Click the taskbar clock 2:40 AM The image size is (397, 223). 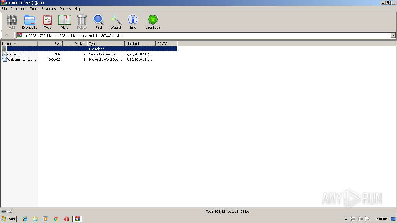point(381,219)
